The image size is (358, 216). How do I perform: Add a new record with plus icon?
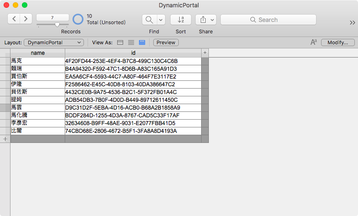(x=5, y=139)
